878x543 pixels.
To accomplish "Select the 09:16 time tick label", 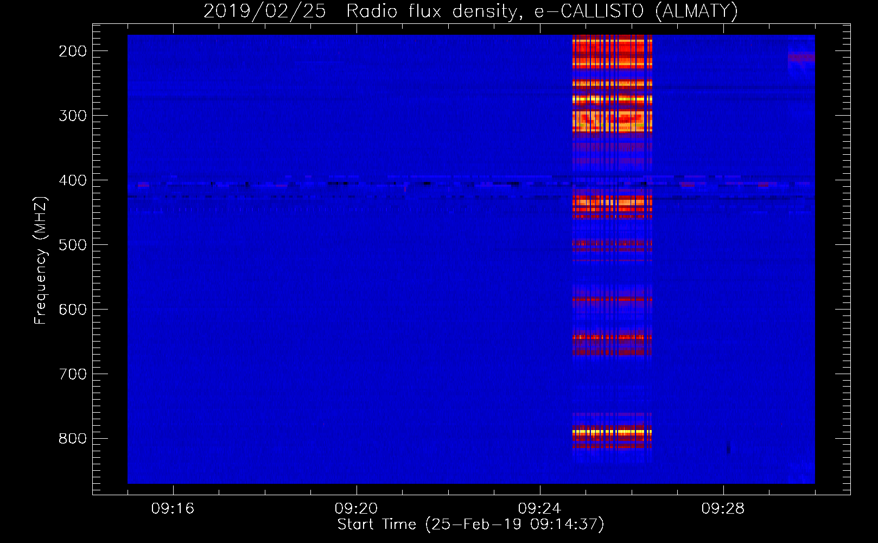I will pos(173,509).
